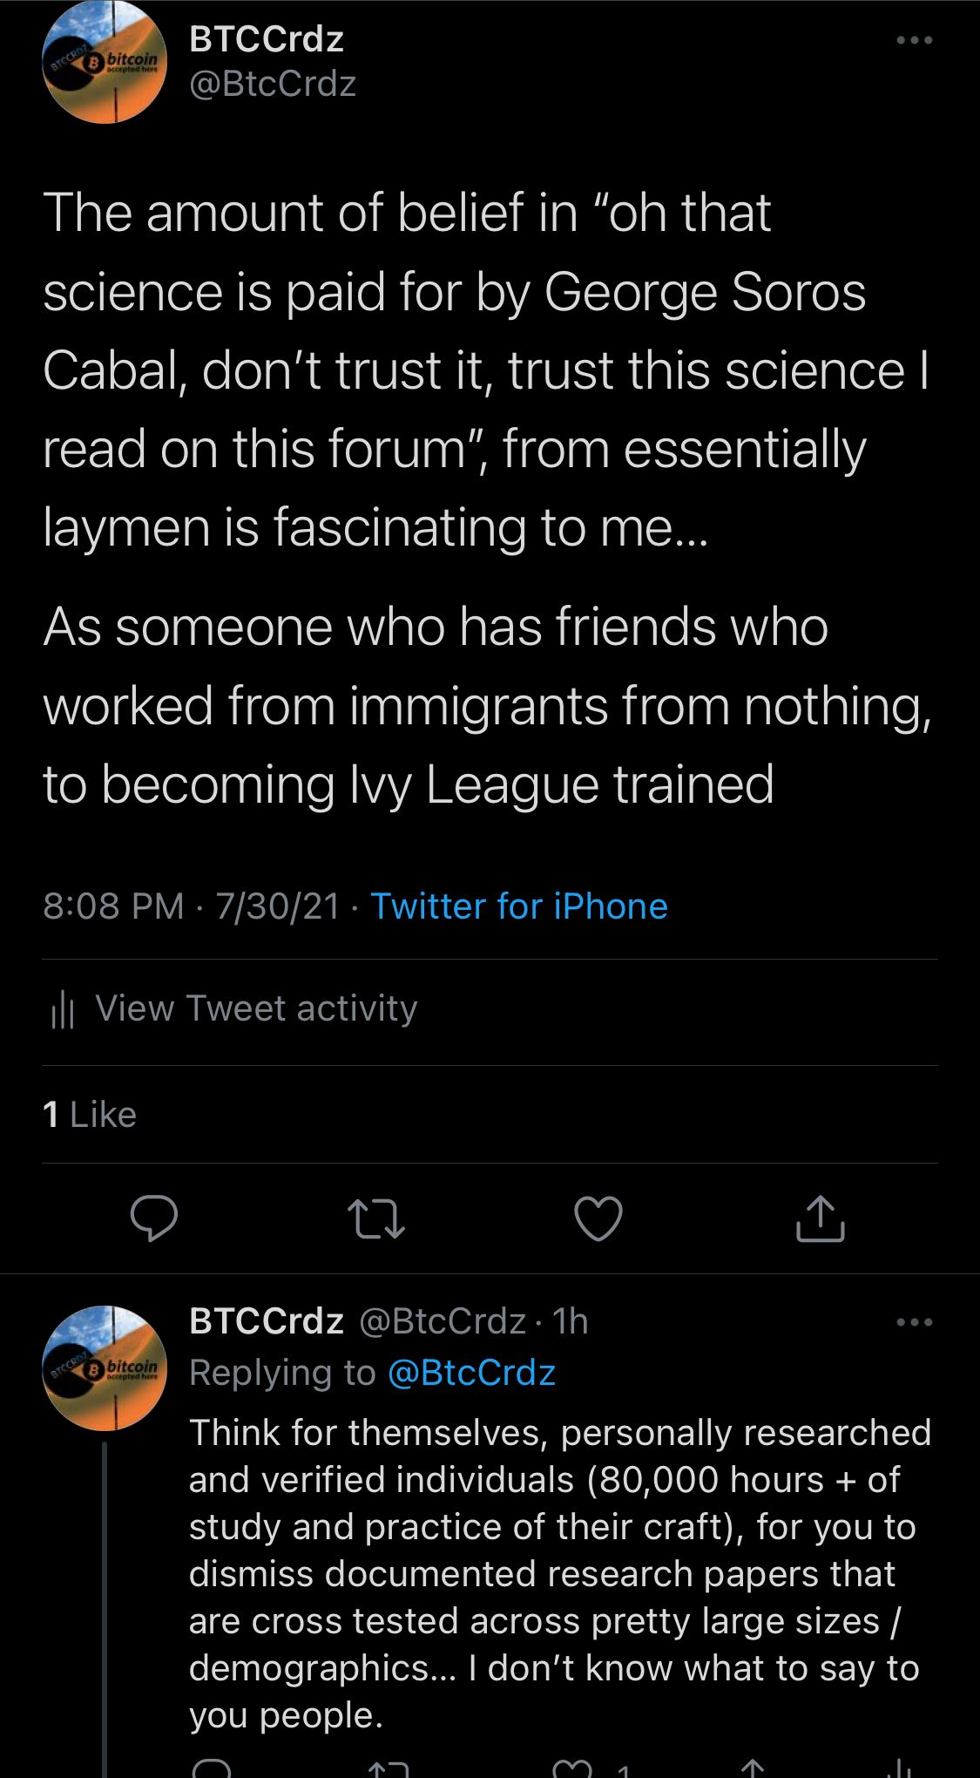Click the @BtcCrdz handle under main author name
The image size is (980, 1778).
(x=273, y=85)
